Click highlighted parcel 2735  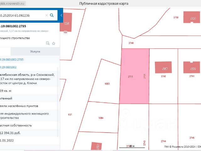[x=134, y=76]
